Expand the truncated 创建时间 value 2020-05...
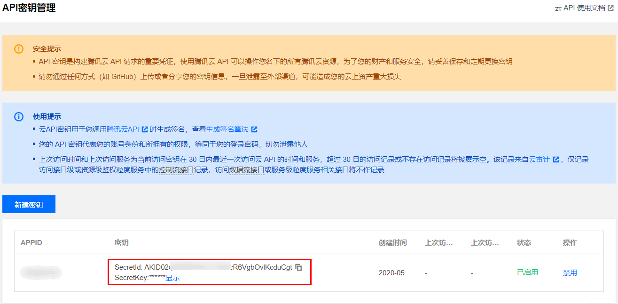The image size is (618, 304). (393, 272)
